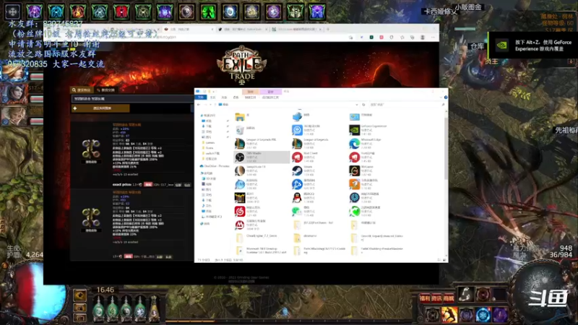578x325 pixels.
Task: Select the Network item in the file grid
Action: 319,117
